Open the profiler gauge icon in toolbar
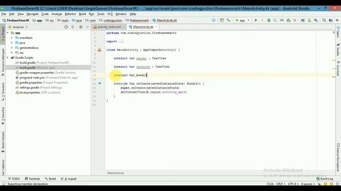Viewport: 341px width, 191px height. 282,20
